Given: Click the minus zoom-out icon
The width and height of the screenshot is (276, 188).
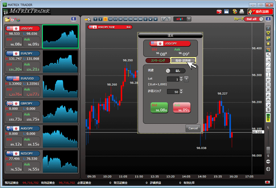Looking at the screenshot, I should tap(268, 162).
